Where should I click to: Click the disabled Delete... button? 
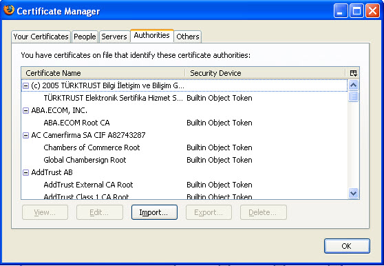pos(264,212)
